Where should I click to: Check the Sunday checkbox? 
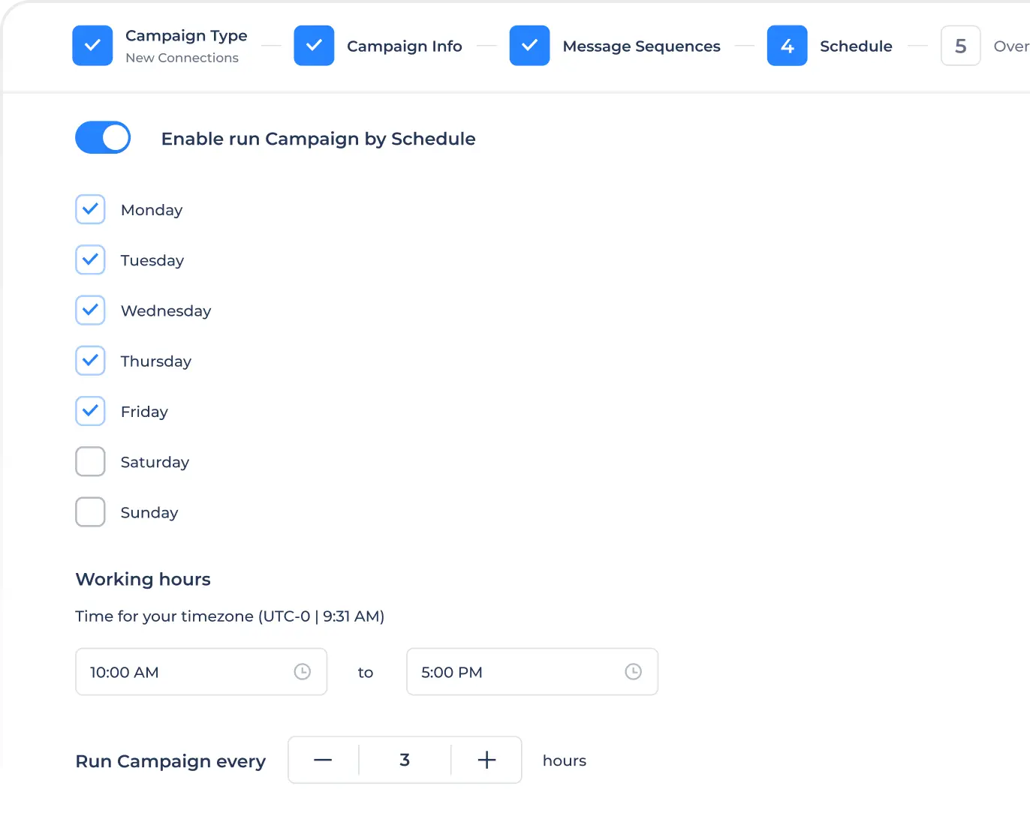pyautogui.click(x=90, y=512)
